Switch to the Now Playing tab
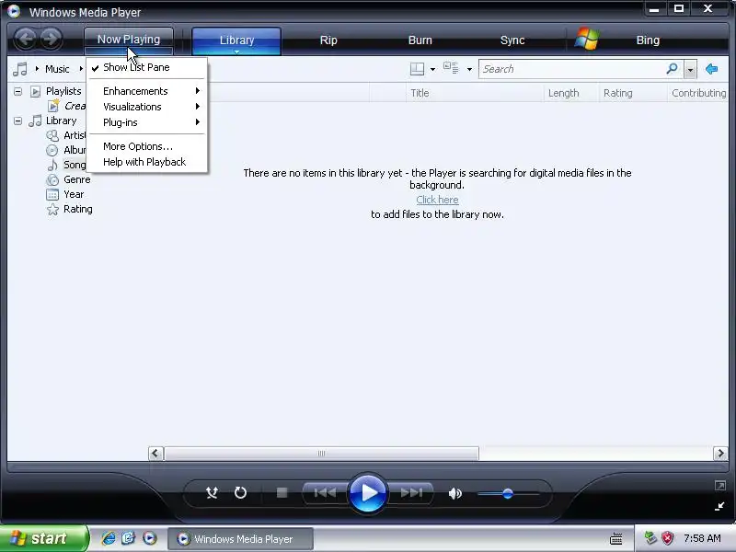The width and height of the screenshot is (736, 552). [129, 40]
